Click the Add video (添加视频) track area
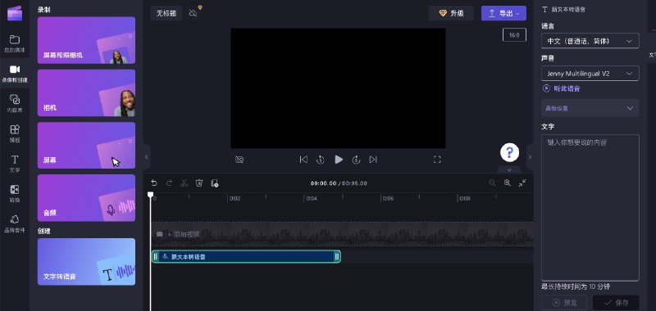The width and height of the screenshot is (656, 311). point(342,234)
